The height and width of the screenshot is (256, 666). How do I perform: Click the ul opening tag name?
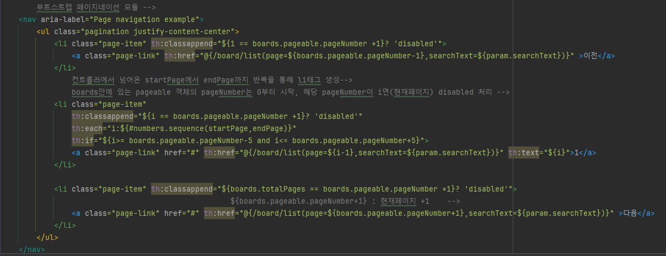[x=45, y=31]
